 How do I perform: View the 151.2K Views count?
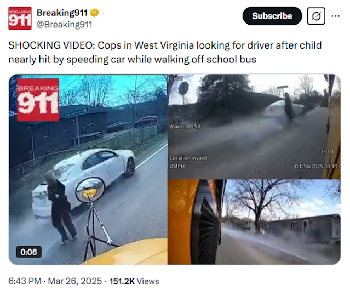pyautogui.click(x=134, y=281)
